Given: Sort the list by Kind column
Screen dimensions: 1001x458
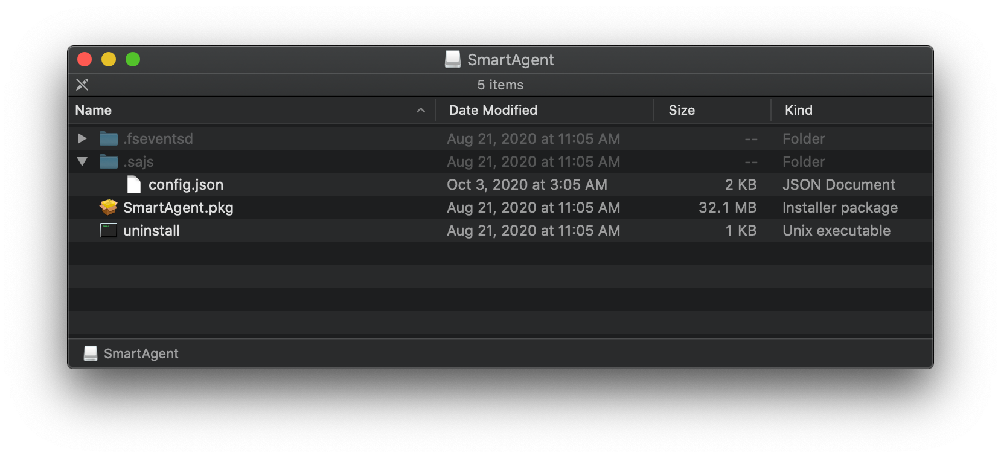Looking at the screenshot, I should [x=799, y=110].
